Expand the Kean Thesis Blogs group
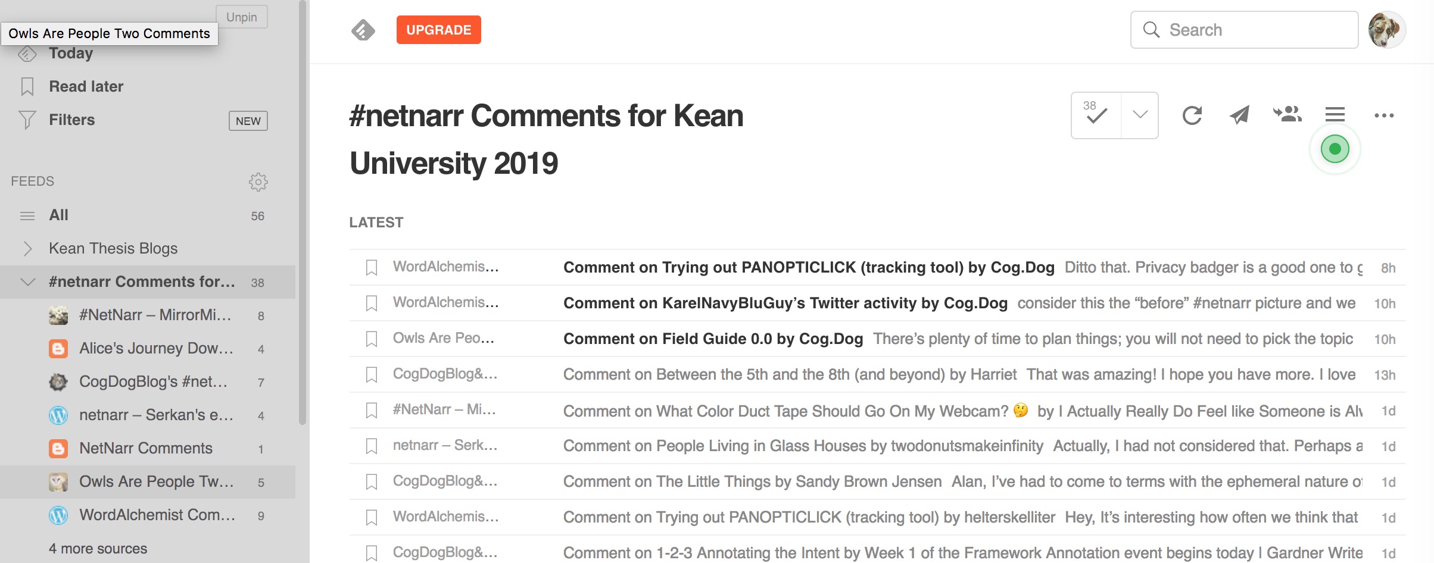The width and height of the screenshot is (1434, 563). click(27, 248)
